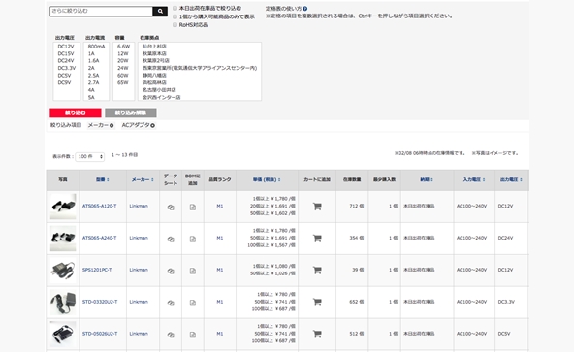
Task: Select 2.5A in output current list
Action: click(94, 76)
